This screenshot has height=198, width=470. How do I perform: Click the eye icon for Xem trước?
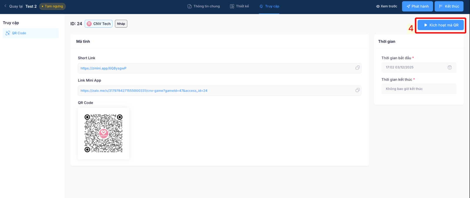click(x=378, y=6)
